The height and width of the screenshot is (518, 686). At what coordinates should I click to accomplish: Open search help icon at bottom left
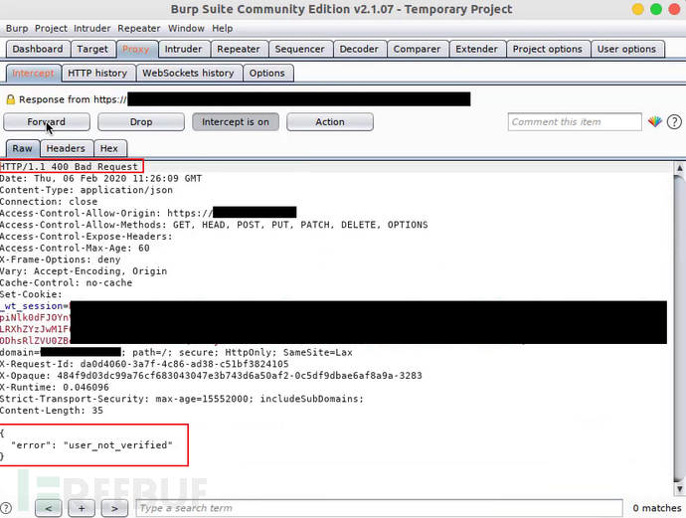point(6,508)
